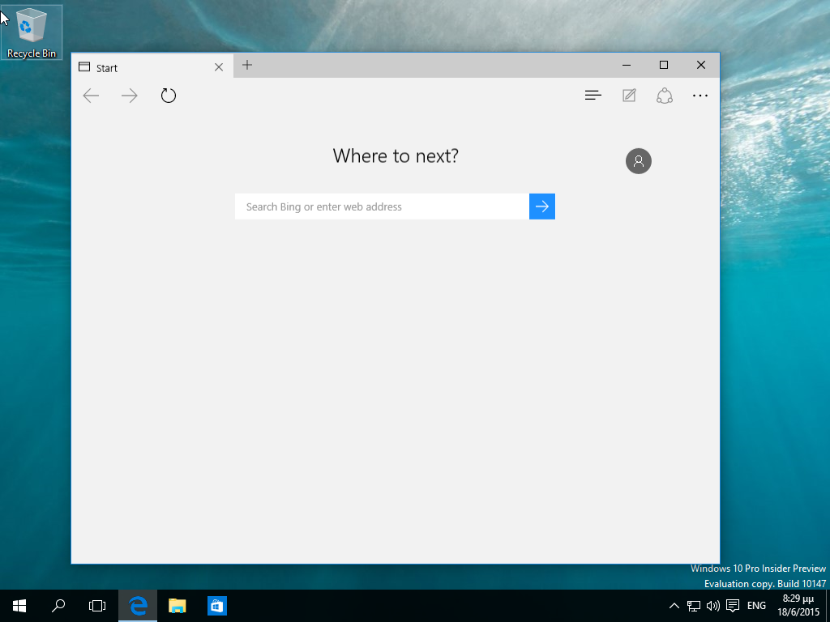Viewport: 830px width, 622px height.
Task: Click the user profile avatar icon
Action: coord(639,161)
